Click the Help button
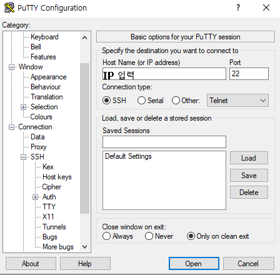 tap(85, 264)
